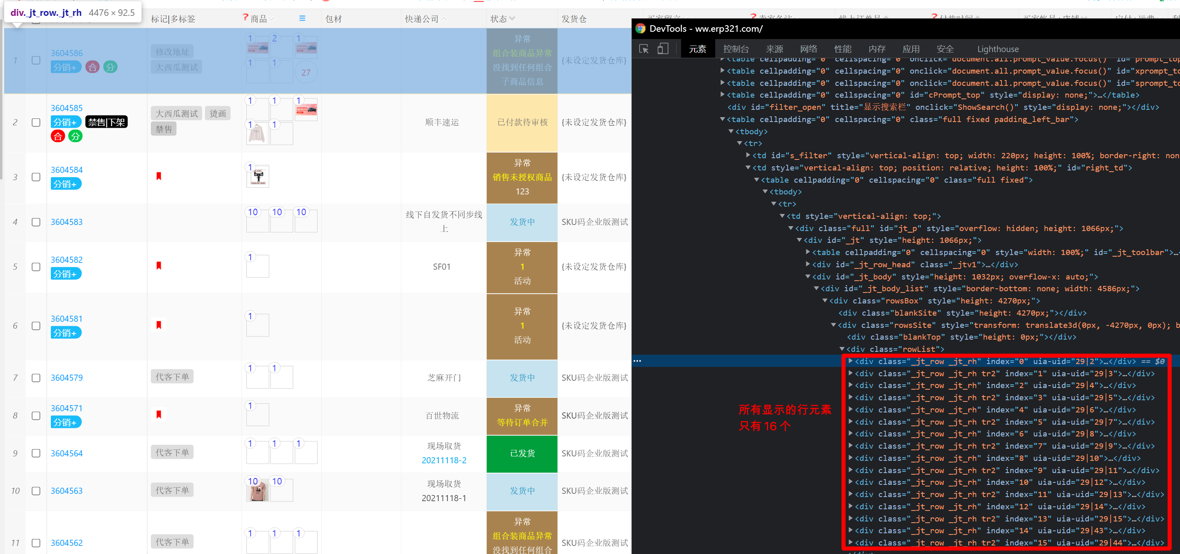Open the 状态 column dropdown arrow

pos(512,18)
